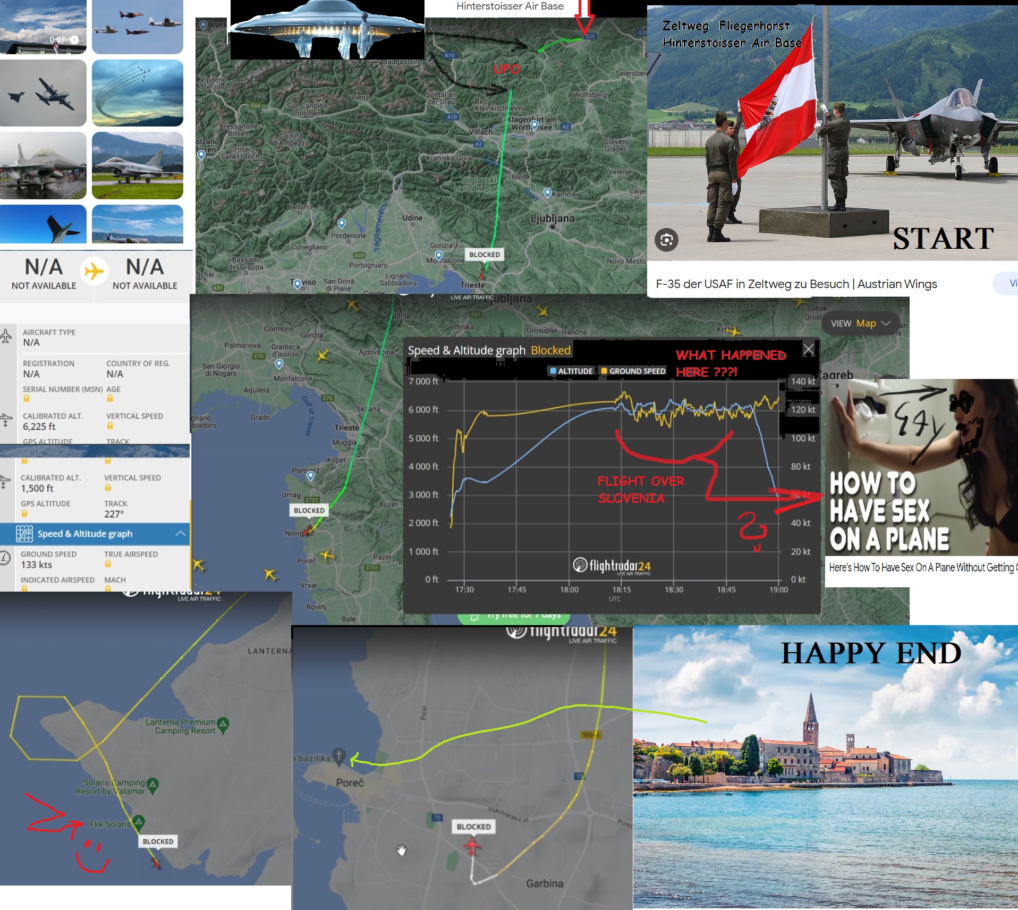Click Vertical Speed lock next to 1,500 ft
This screenshot has height=910, width=1018.
(x=108, y=487)
